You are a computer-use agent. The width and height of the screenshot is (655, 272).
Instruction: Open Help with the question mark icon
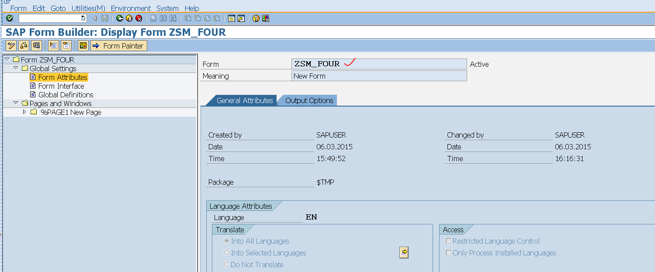(256, 18)
